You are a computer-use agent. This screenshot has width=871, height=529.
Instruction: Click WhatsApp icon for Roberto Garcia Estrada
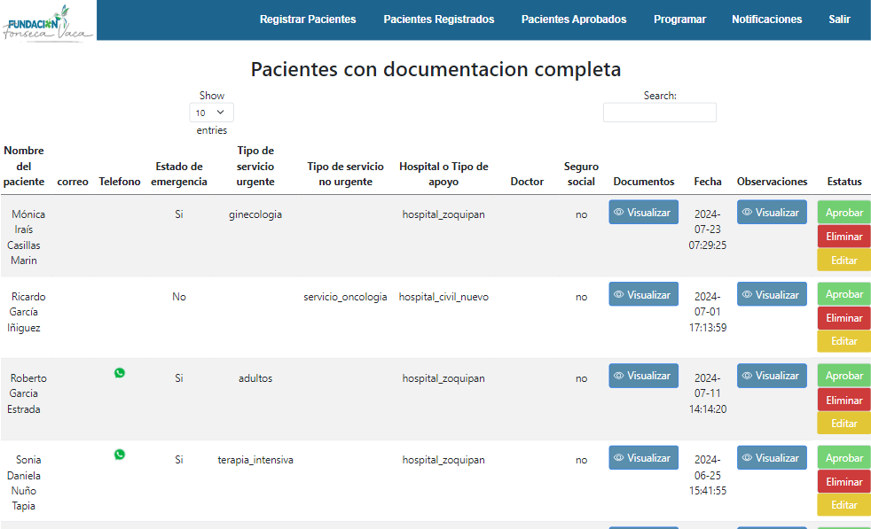pos(120,373)
